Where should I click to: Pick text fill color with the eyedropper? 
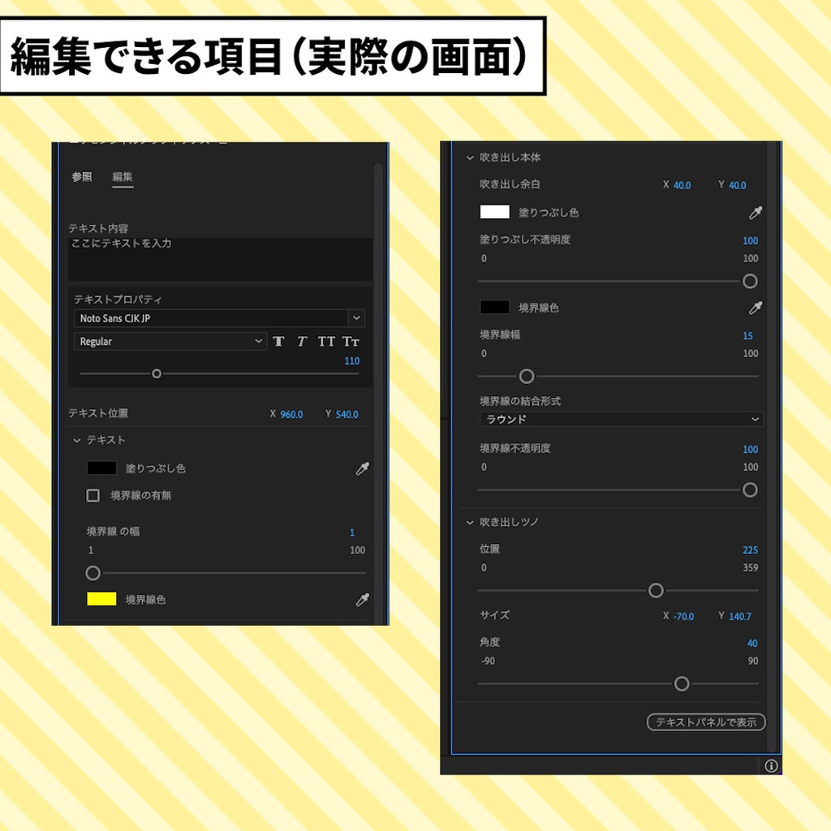point(362,469)
